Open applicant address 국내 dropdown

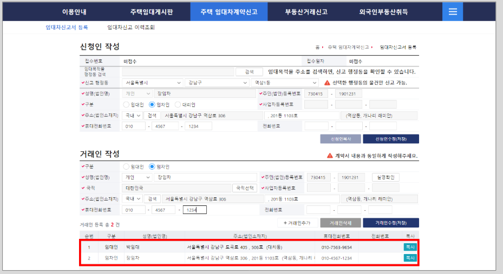[x=132, y=116]
